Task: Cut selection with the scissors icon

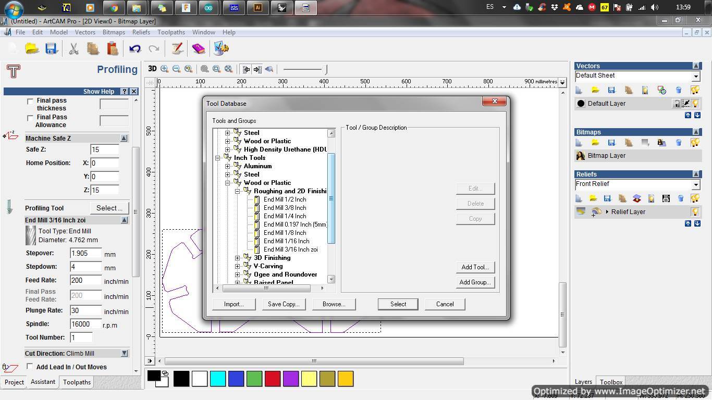Action: point(73,49)
